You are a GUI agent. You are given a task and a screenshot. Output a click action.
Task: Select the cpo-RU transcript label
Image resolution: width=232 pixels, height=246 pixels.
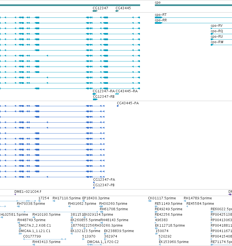(217, 37)
